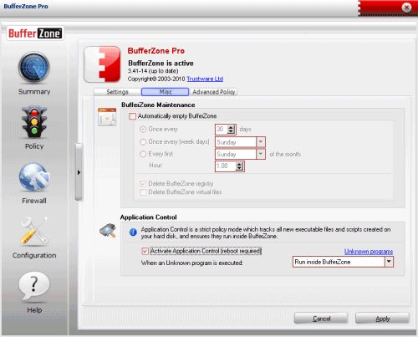Open the Run inside BufferZone dropdown
This screenshot has height=337, width=418.
pos(389,262)
